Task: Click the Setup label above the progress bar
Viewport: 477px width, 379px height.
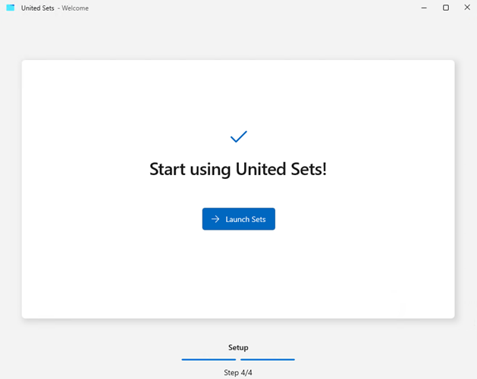Action: (238, 348)
